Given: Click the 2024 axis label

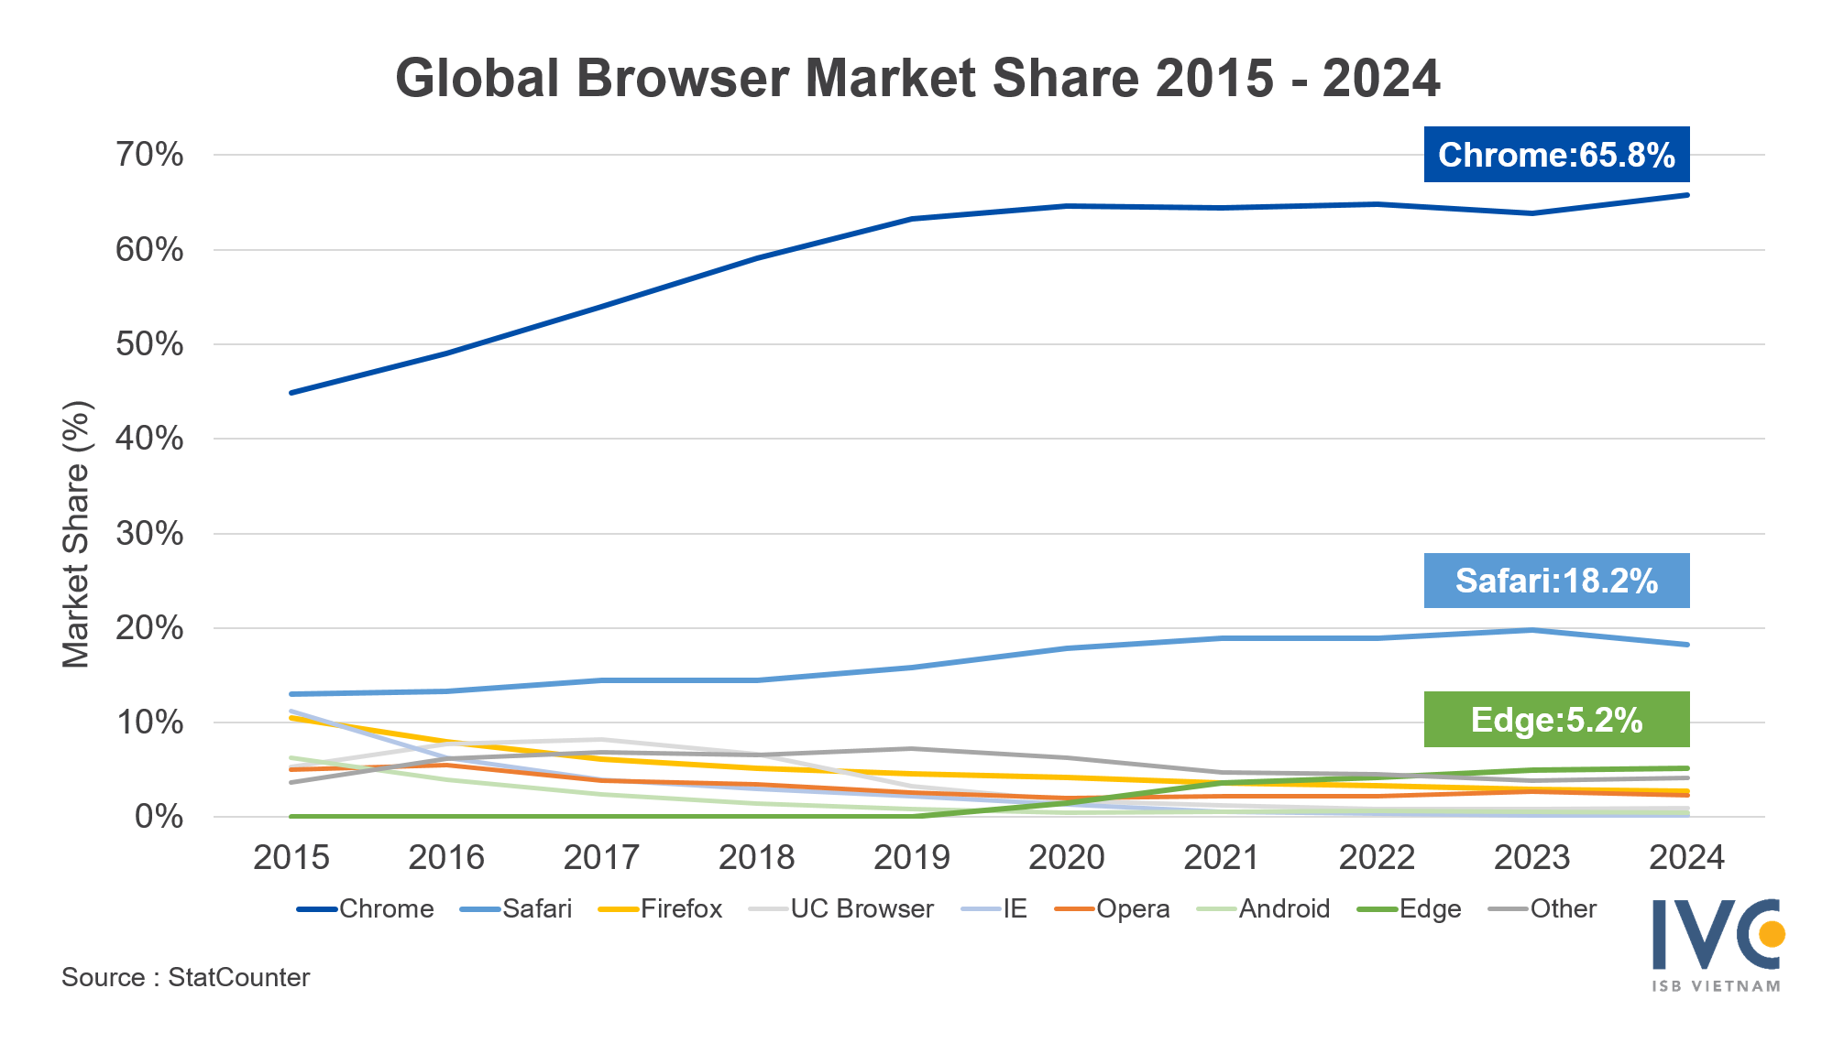Looking at the screenshot, I should pos(1689,857).
